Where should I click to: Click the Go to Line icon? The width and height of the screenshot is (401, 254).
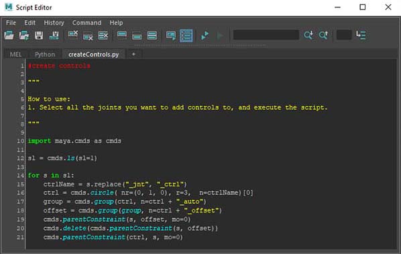pos(361,35)
